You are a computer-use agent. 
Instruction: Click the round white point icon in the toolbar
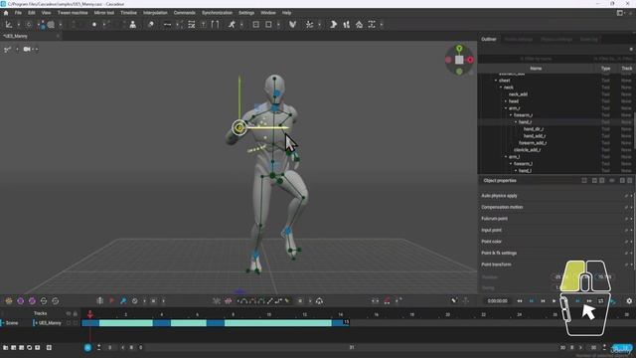[x=94, y=25]
